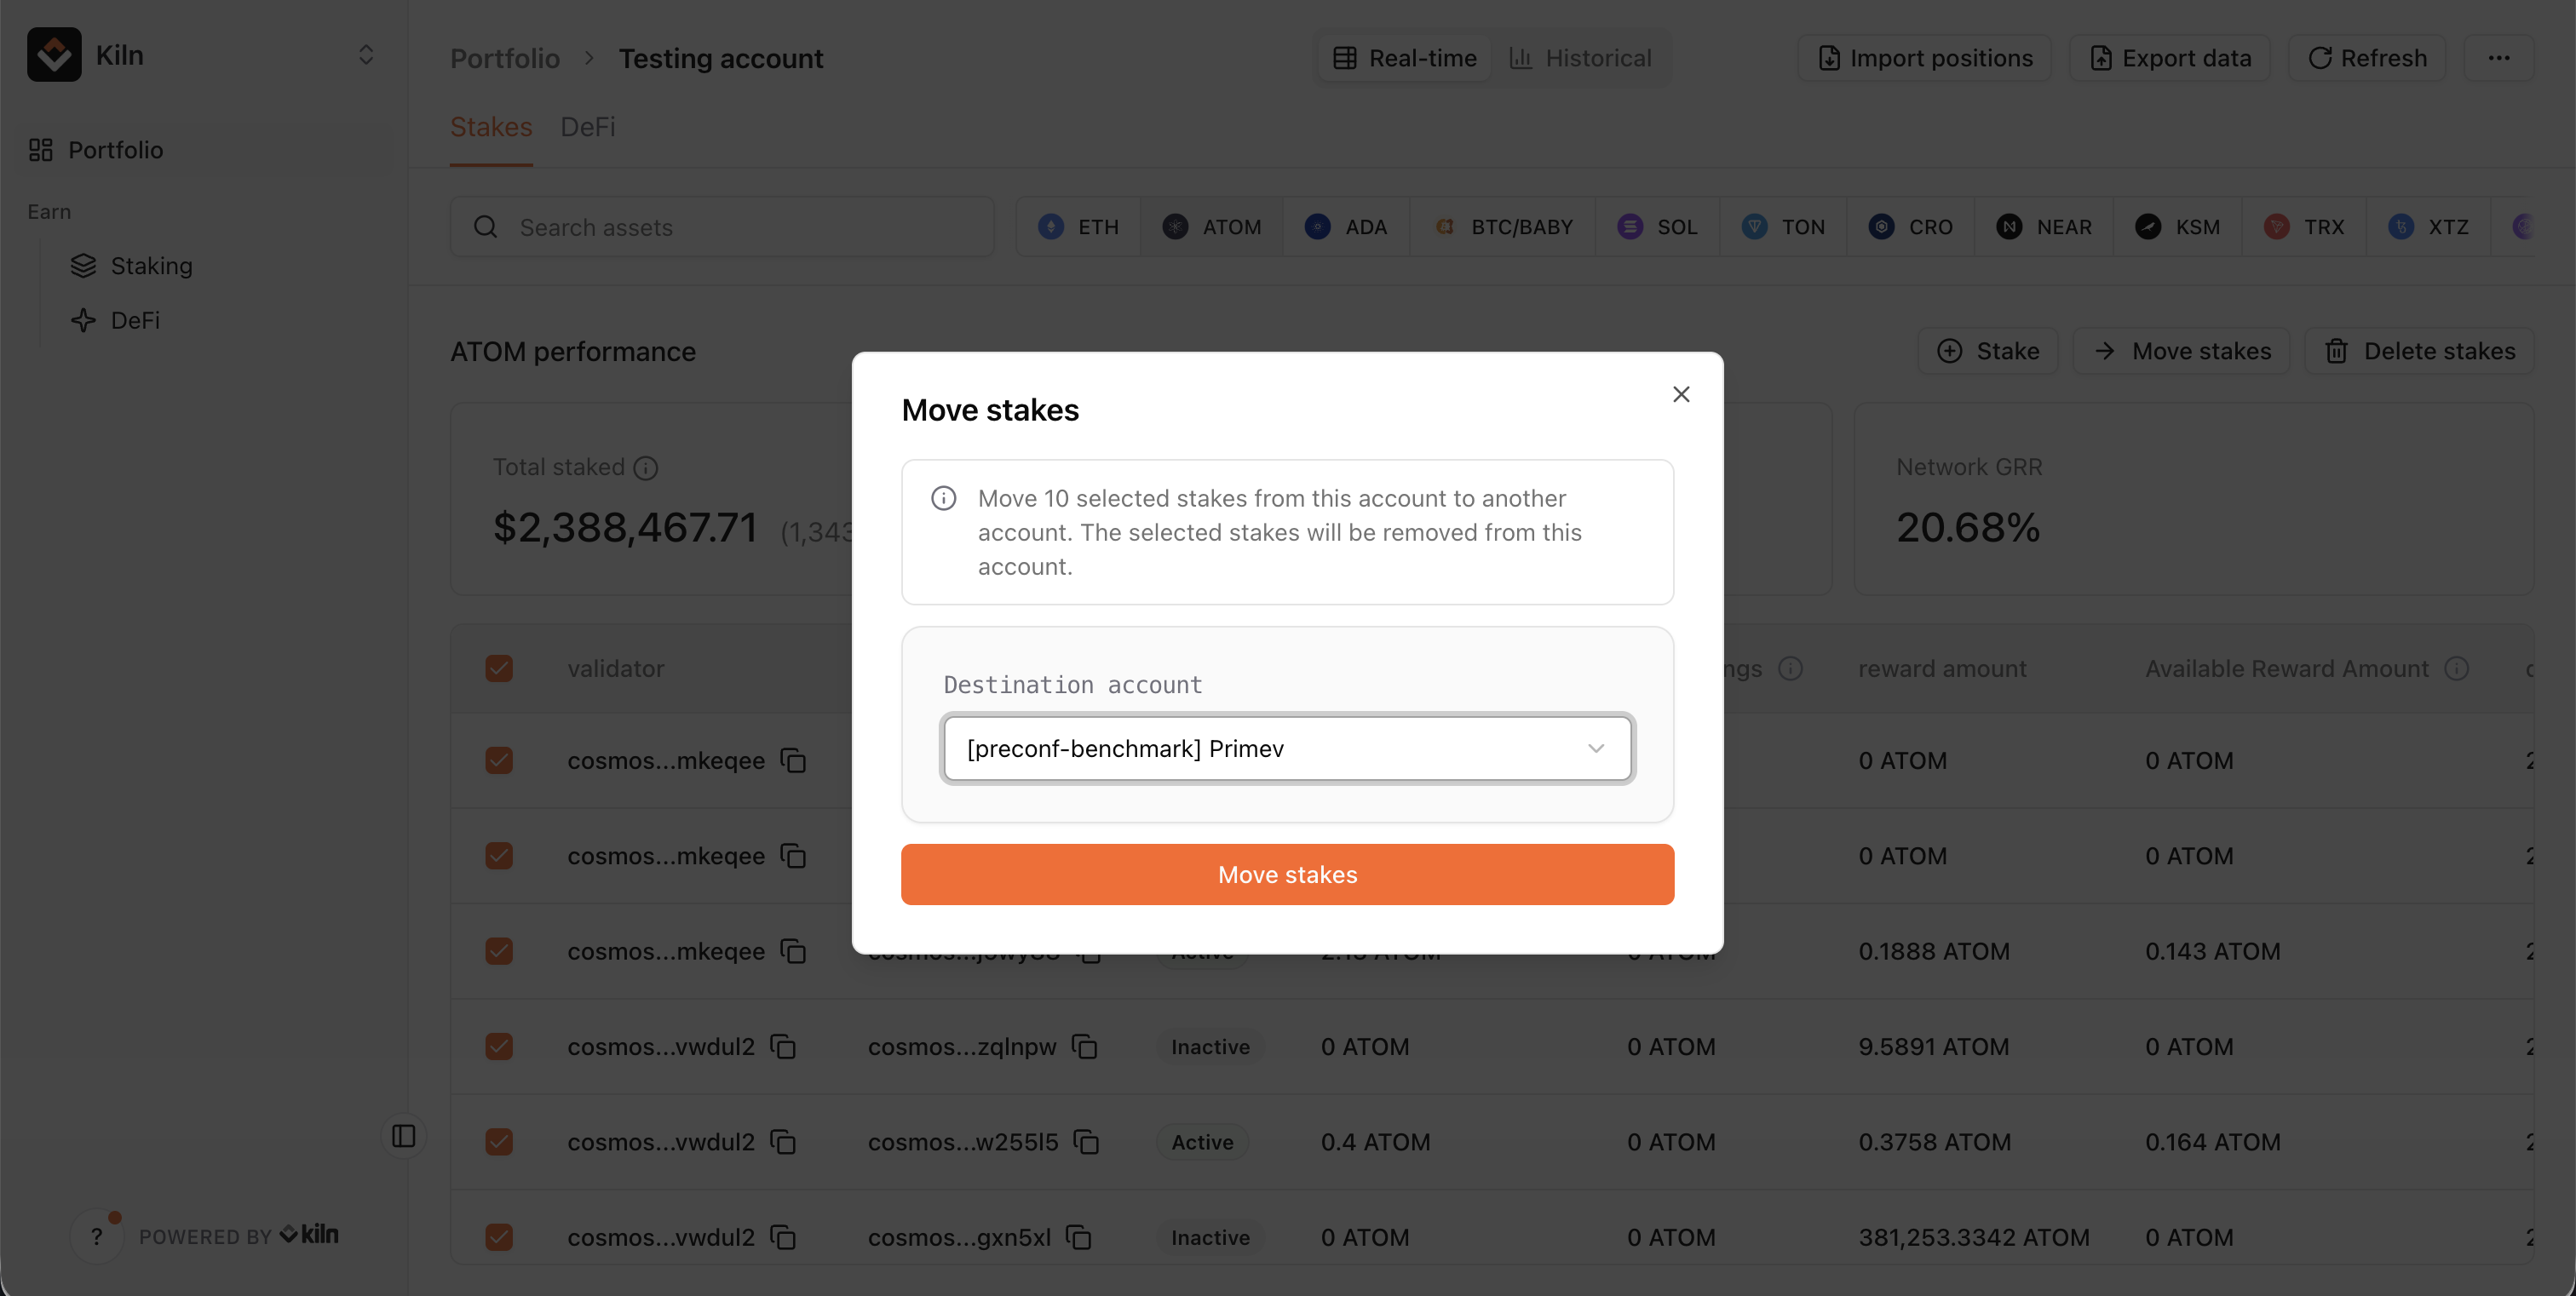
Task: Click the orange Move stakes button
Action: 1287,875
